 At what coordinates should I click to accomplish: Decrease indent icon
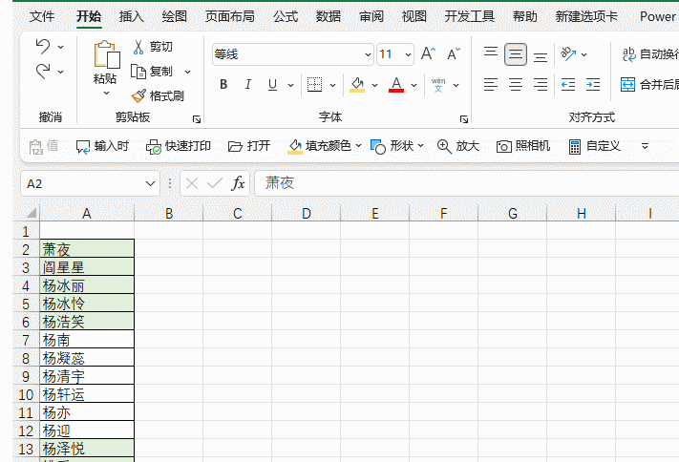point(568,84)
